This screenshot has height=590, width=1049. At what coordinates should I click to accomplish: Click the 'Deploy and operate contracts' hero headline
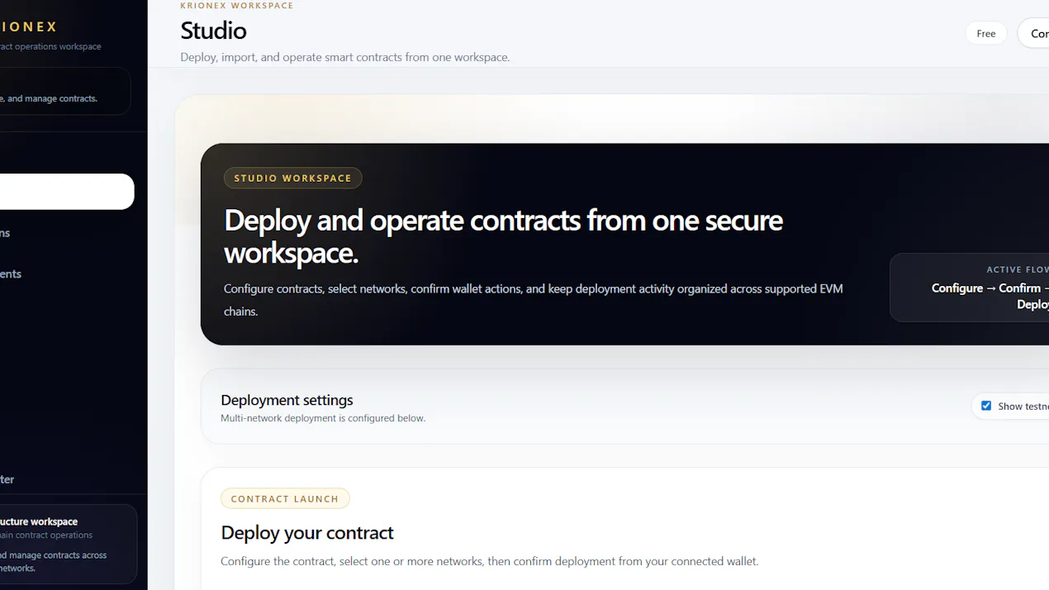[x=503, y=236]
